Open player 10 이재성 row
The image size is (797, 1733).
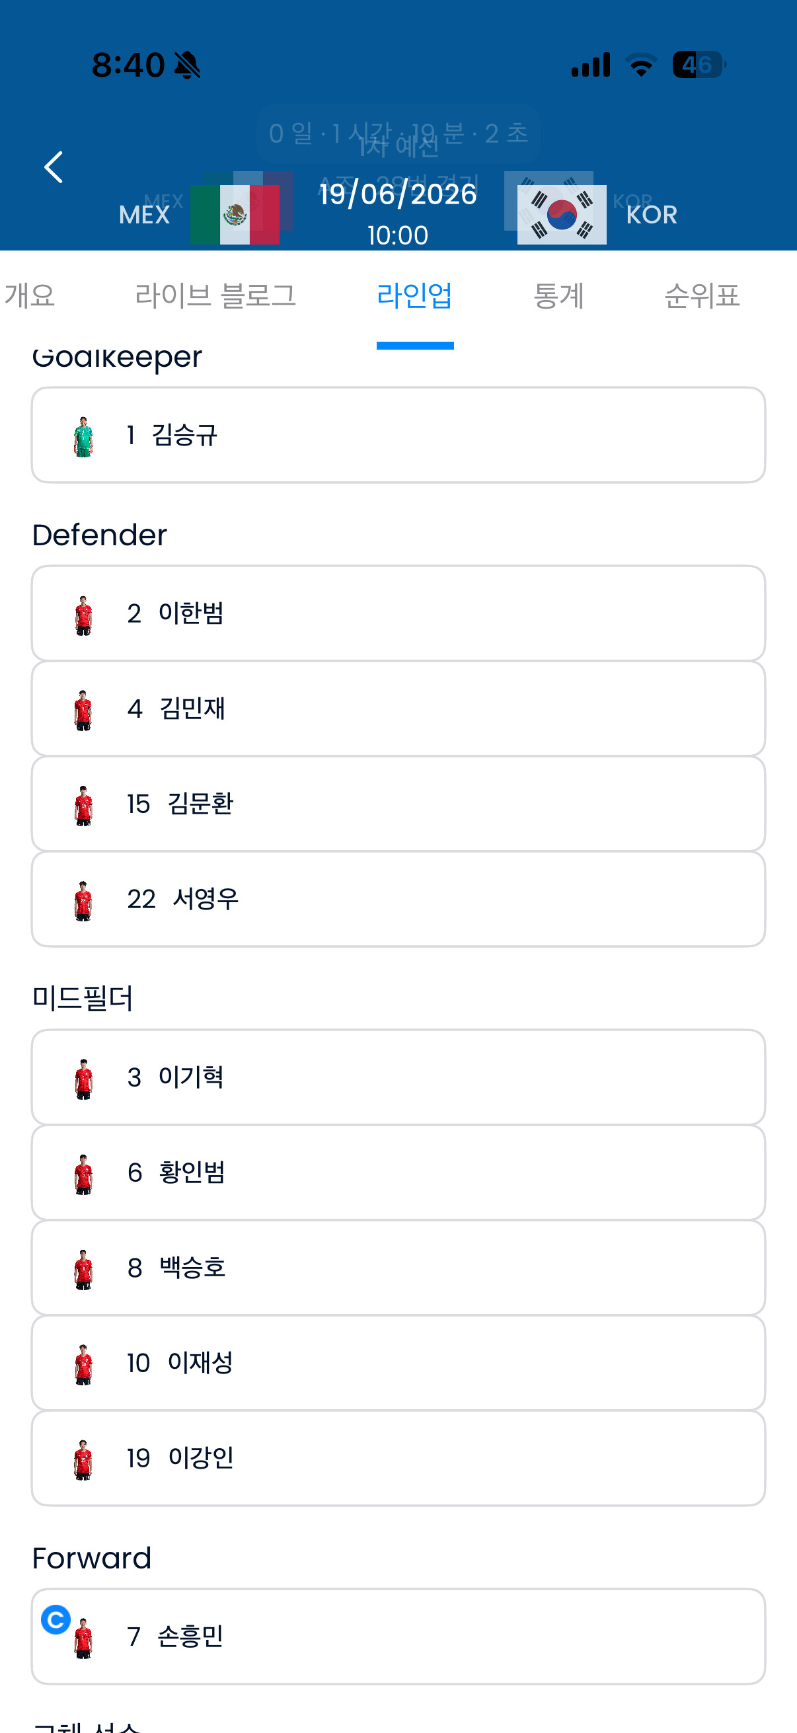tap(398, 1363)
